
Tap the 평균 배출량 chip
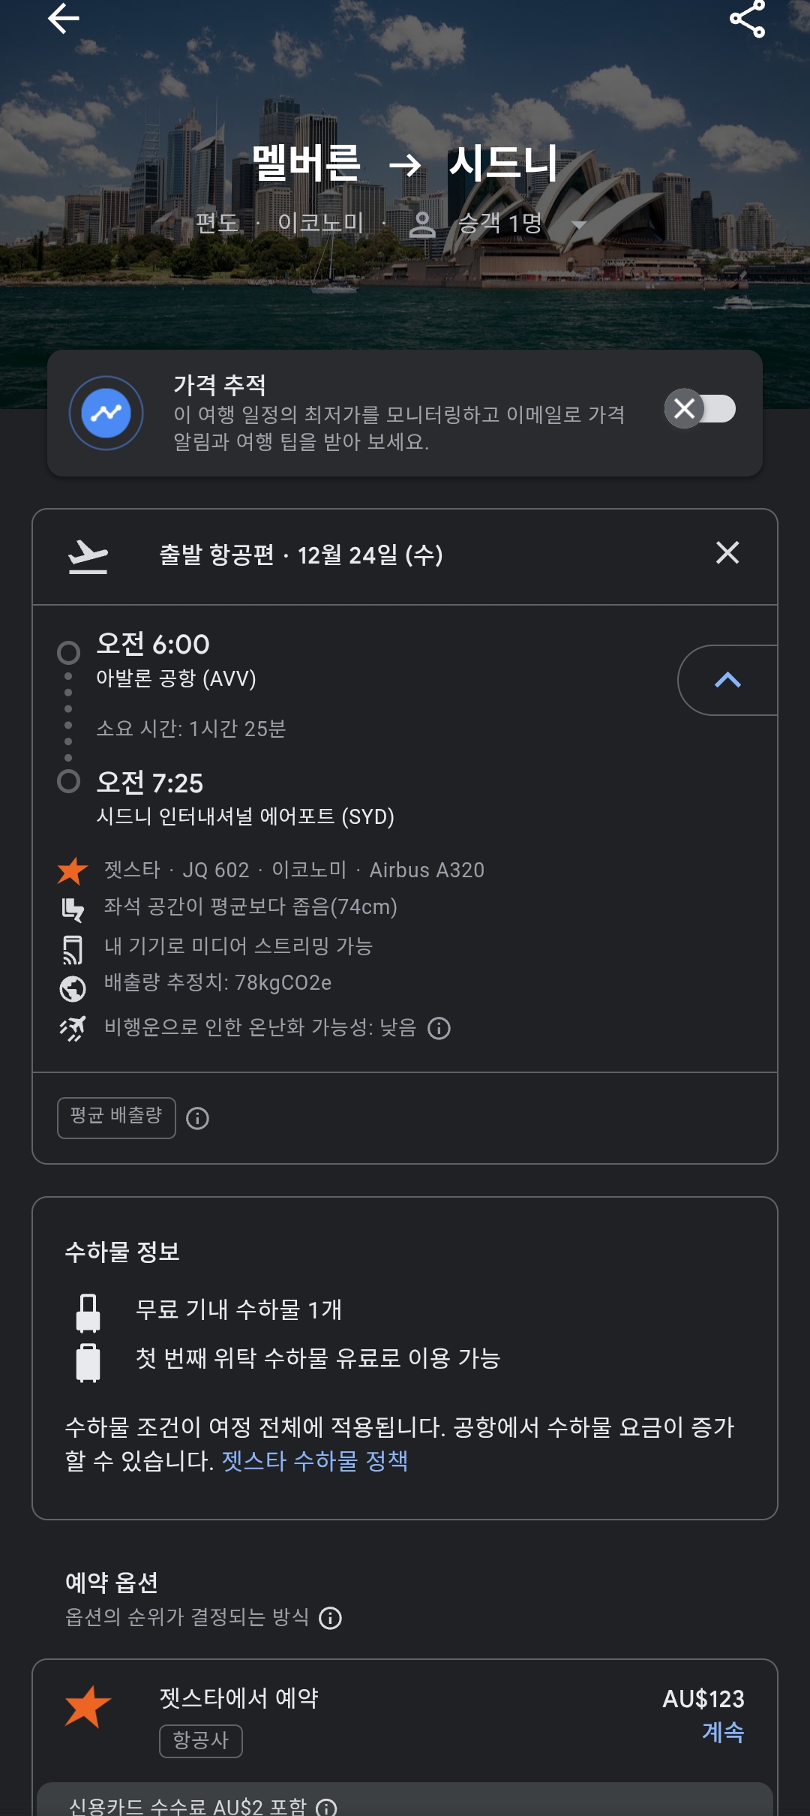tap(116, 1117)
